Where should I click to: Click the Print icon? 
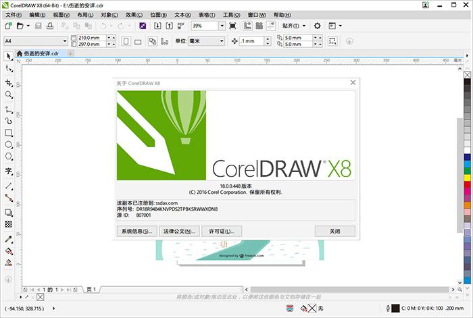[x=50, y=26]
